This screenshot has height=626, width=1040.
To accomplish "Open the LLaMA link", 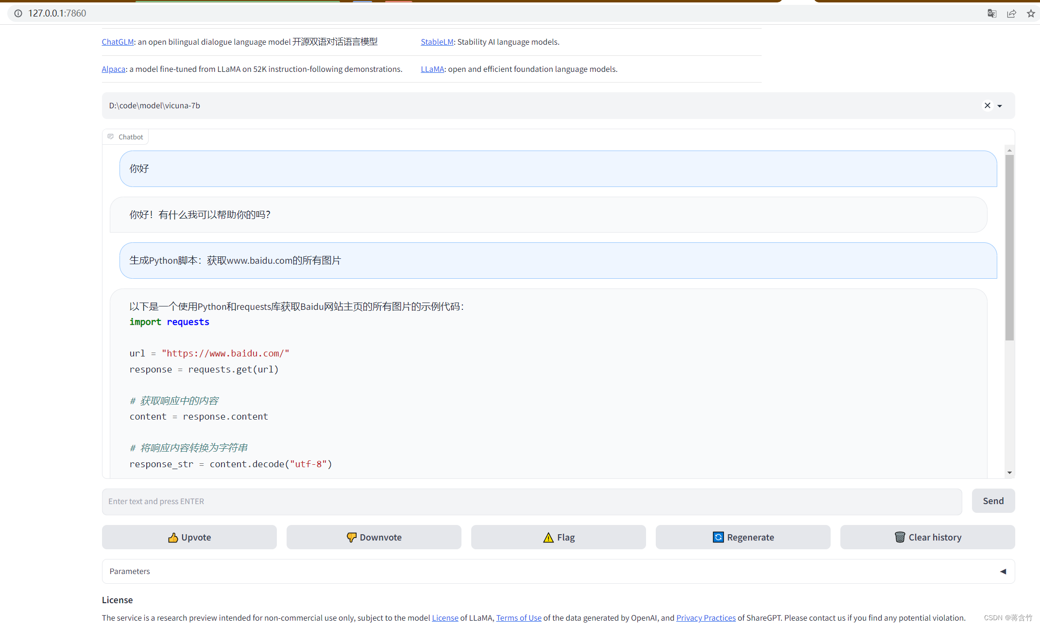I will (432, 69).
